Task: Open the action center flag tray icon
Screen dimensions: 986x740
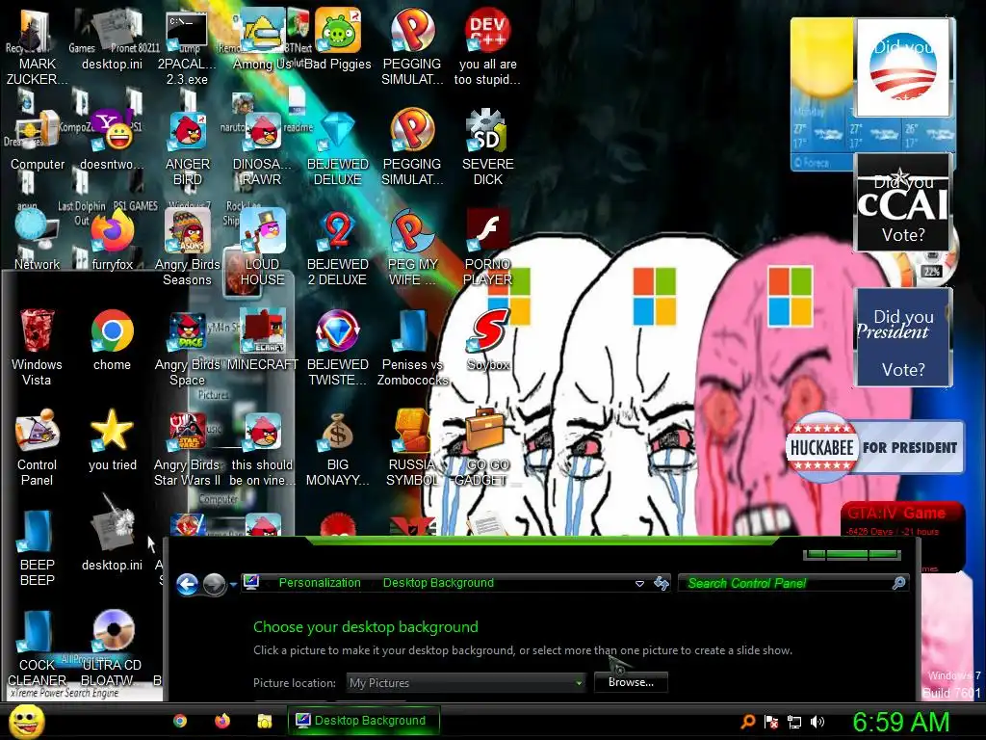Action: pos(771,722)
